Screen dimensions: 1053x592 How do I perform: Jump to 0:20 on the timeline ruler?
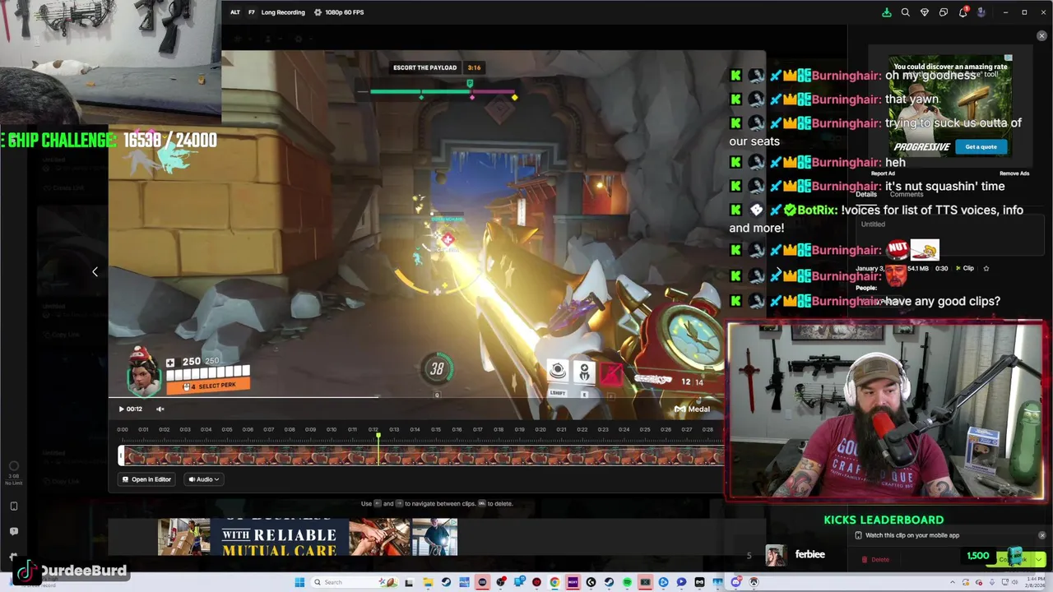pyautogui.click(x=540, y=429)
